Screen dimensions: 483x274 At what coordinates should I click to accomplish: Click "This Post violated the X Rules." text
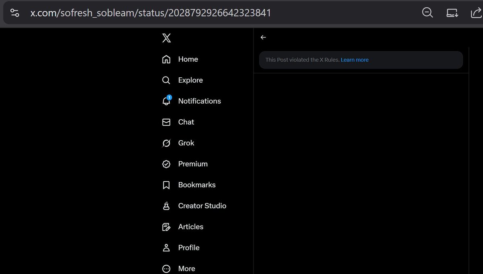coord(302,60)
